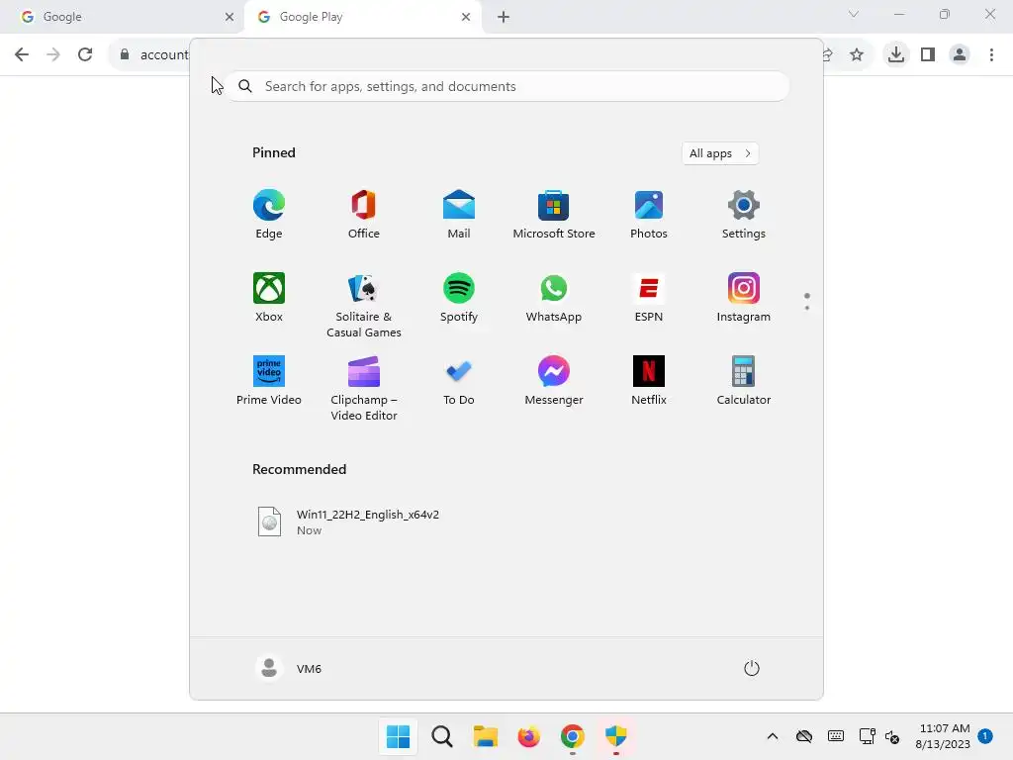Open OneDrive cloud tray icon

click(803, 736)
